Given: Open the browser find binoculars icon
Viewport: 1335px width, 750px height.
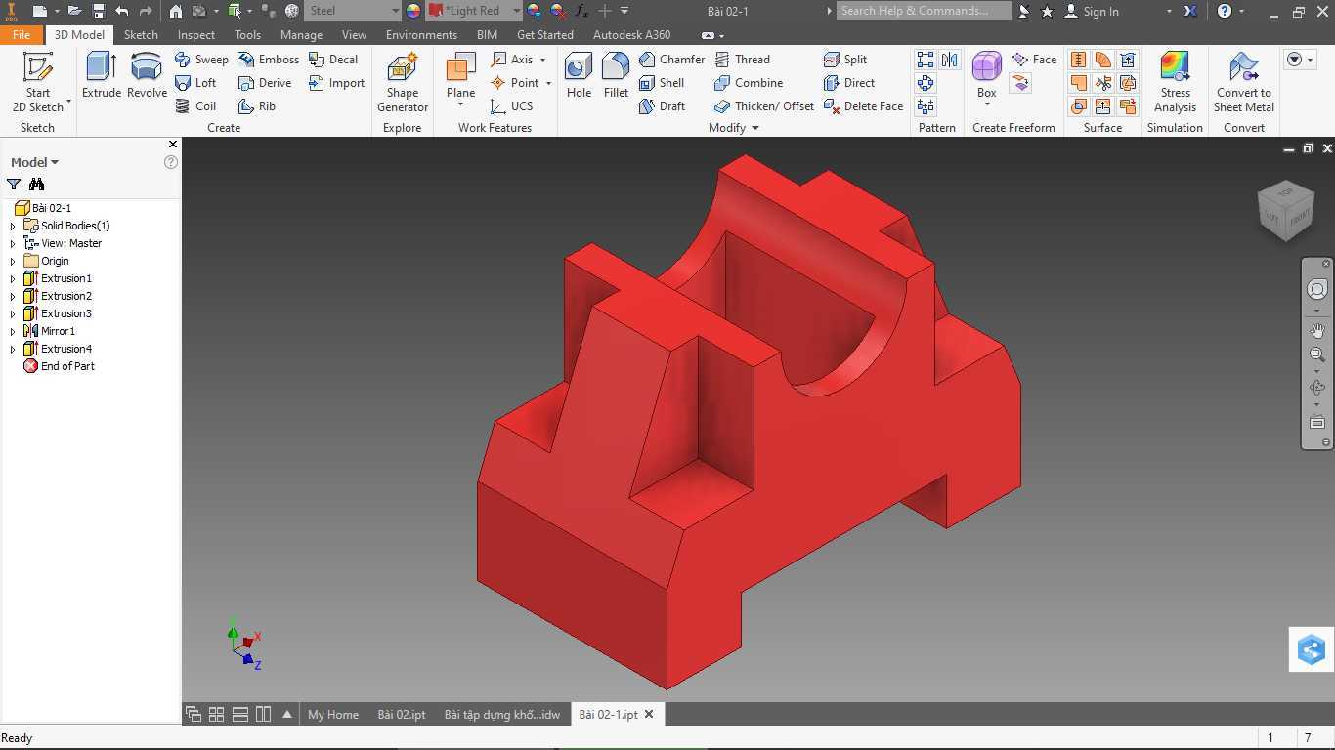Looking at the screenshot, I should (x=37, y=185).
